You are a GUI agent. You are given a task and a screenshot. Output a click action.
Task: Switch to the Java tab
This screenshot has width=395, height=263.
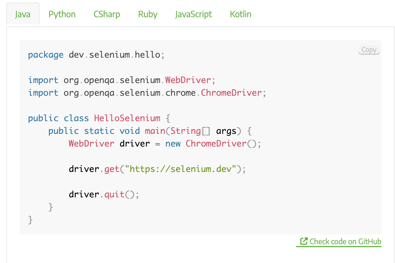pyautogui.click(x=23, y=14)
